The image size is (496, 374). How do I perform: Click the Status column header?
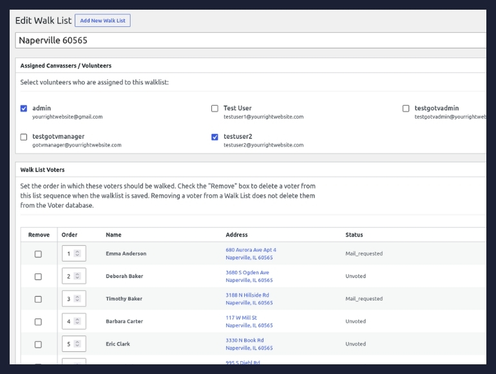point(354,235)
